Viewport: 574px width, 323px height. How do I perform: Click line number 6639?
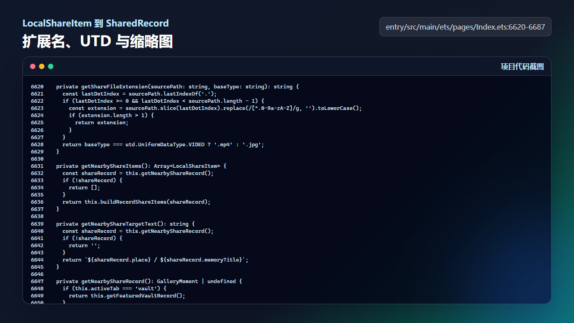point(37,224)
